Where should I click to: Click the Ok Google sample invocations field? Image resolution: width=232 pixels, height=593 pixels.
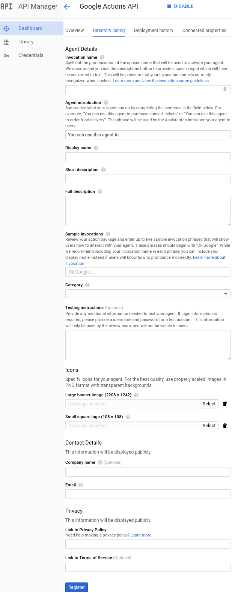click(x=148, y=272)
